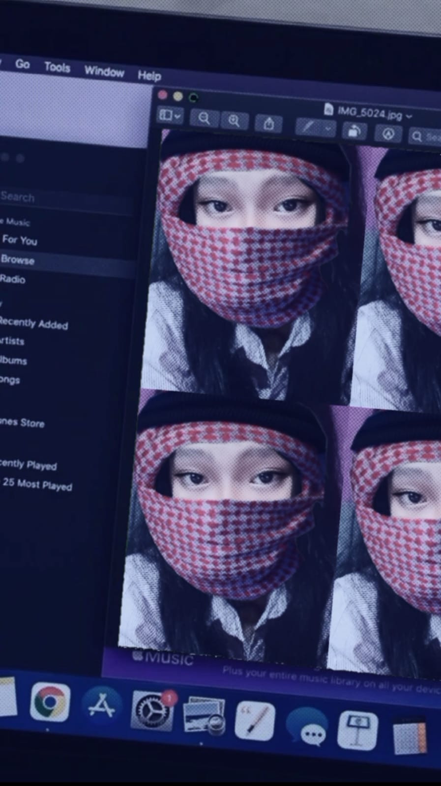441x786 pixels.
Task: Click the Share icon in Preview toolbar
Action: click(268, 123)
